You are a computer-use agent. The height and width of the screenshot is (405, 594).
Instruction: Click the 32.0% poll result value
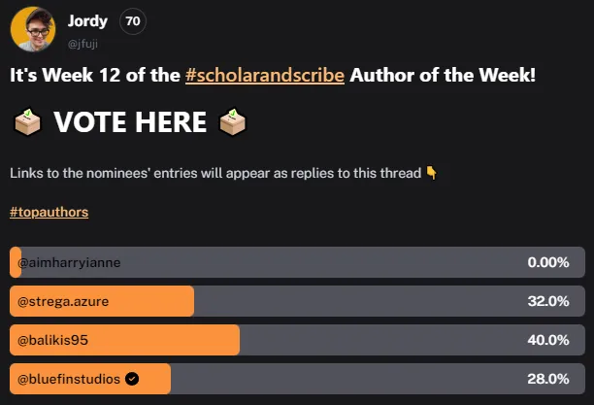point(547,301)
